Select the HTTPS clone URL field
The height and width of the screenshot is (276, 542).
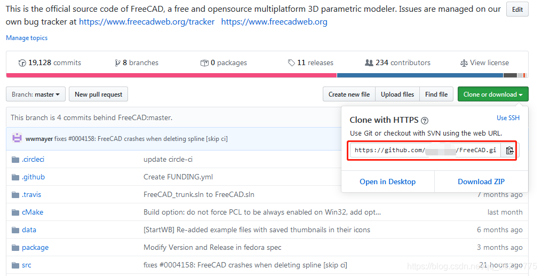pyautogui.click(x=425, y=151)
